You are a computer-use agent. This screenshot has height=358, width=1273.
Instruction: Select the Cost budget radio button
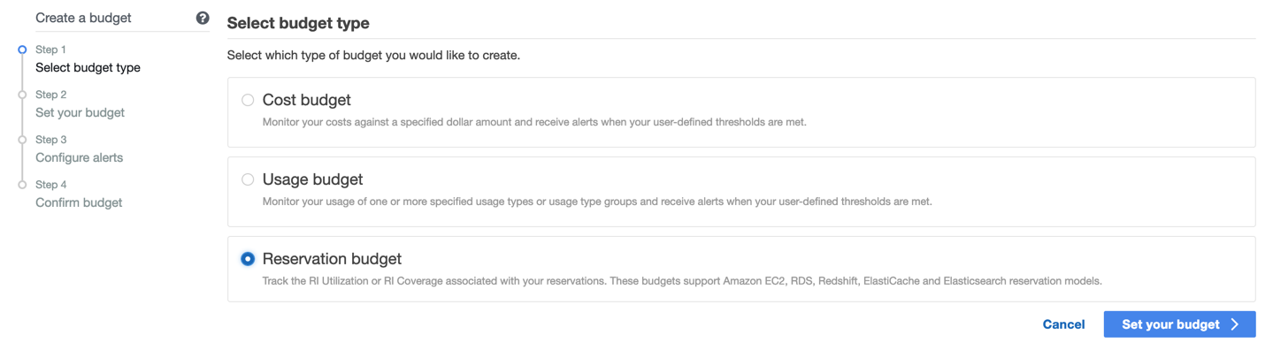click(248, 101)
